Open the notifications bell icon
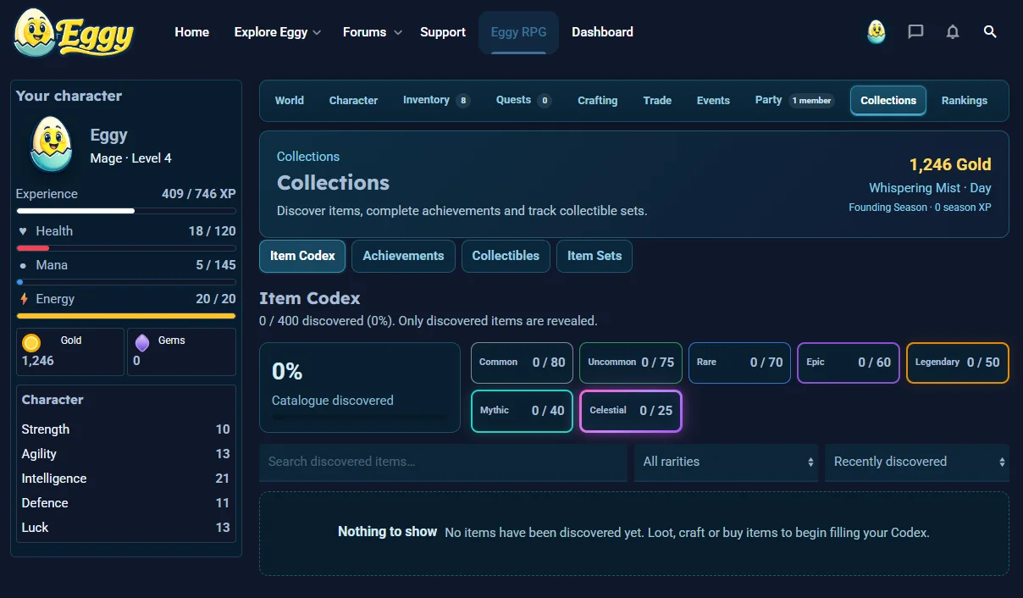The height and width of the screenshot is (598, 1023). [x=953, y=32]
